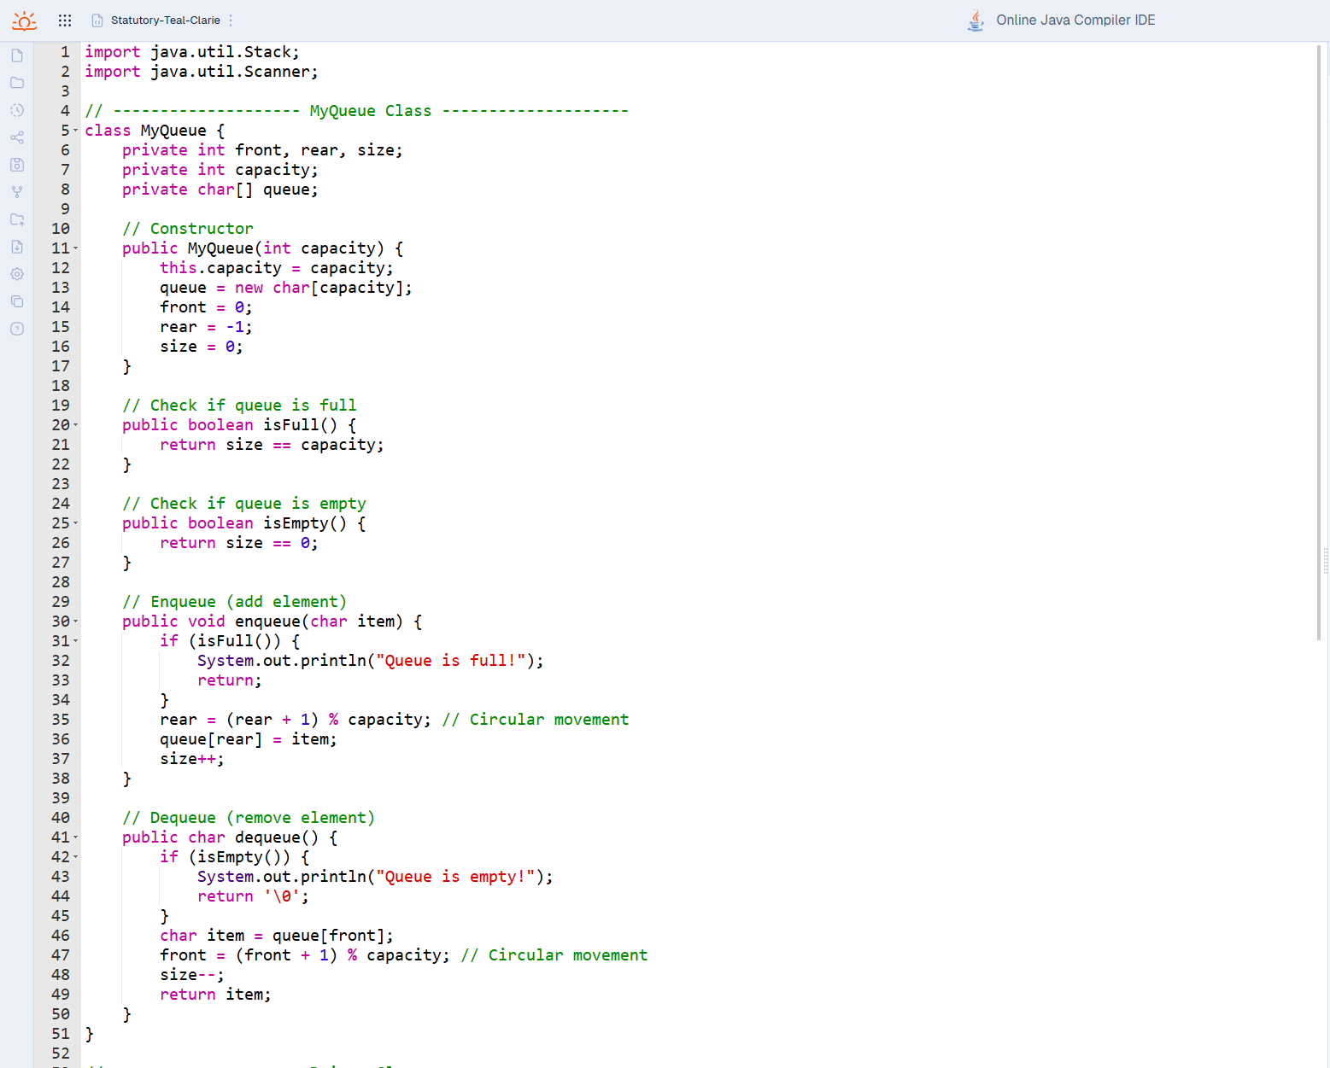Open the three-dot options next to Statutory-Teal-Clarie

(231, 20)
